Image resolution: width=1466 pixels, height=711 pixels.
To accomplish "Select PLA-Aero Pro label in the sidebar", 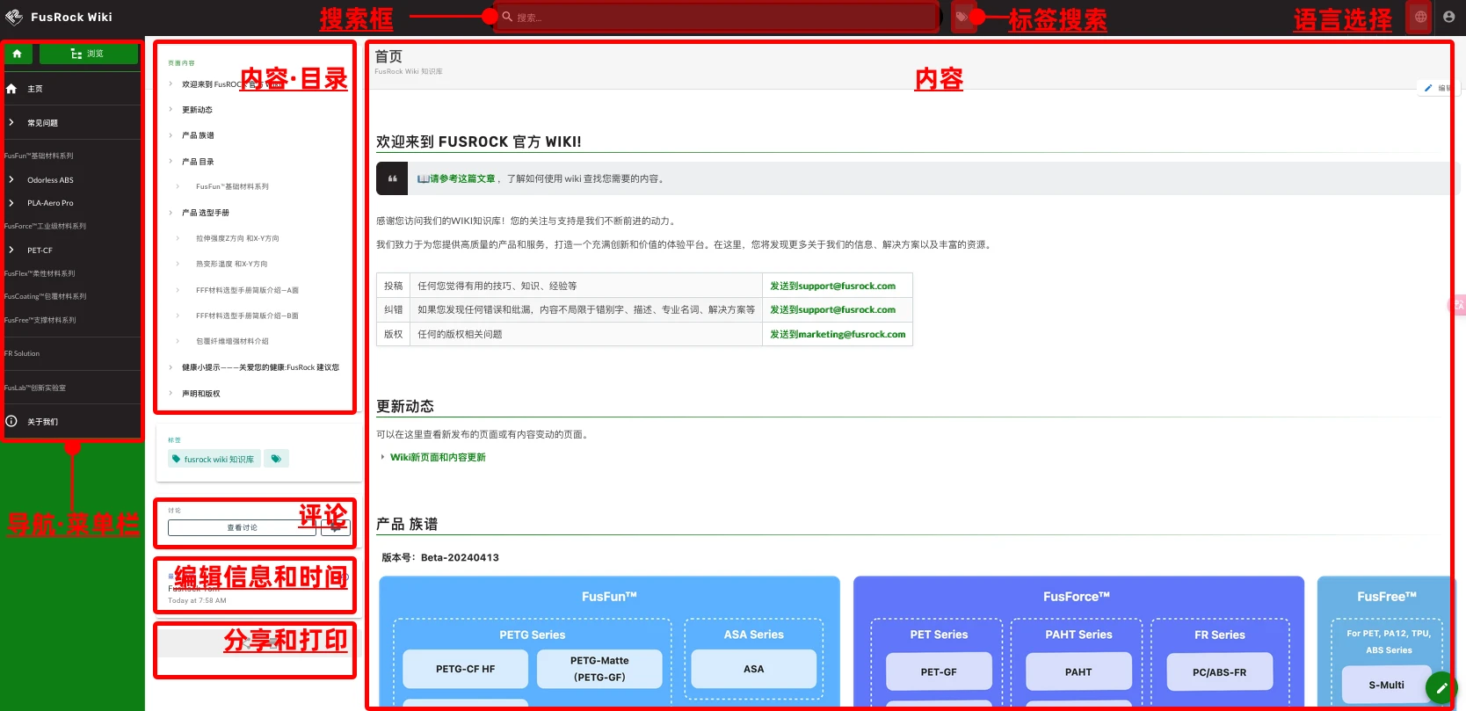I will pyautogui.click(x=50, y=203).
